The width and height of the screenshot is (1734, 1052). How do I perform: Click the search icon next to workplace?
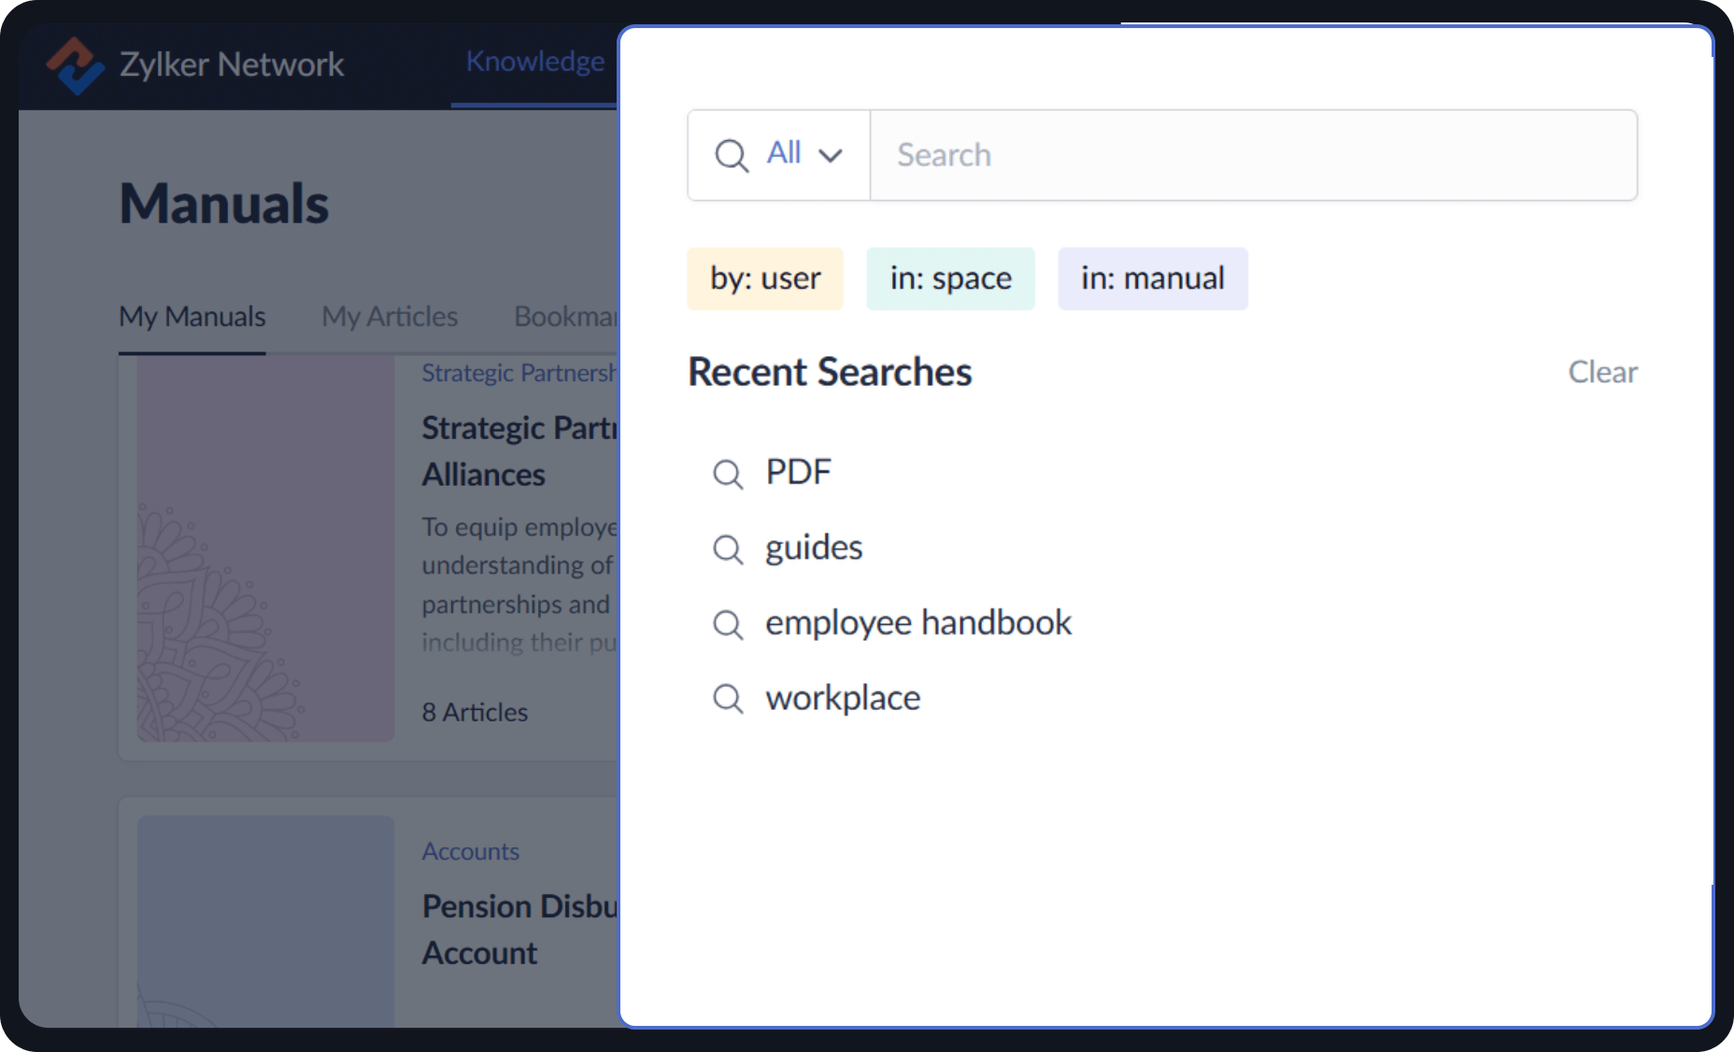coord(728,699)
